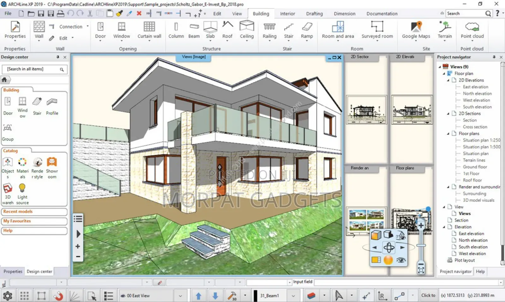Click the zoom slider handle in navigation widget
The image size is (505, 302).
tap(421, 245)
